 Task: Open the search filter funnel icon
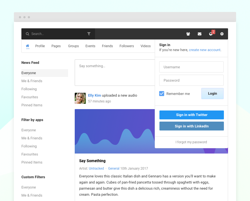89,34
